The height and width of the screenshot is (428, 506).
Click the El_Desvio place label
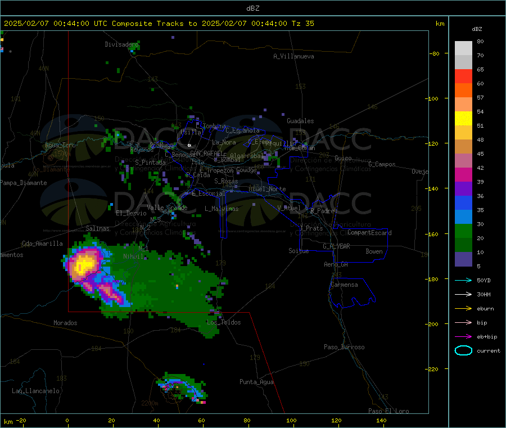coord(131,213)
